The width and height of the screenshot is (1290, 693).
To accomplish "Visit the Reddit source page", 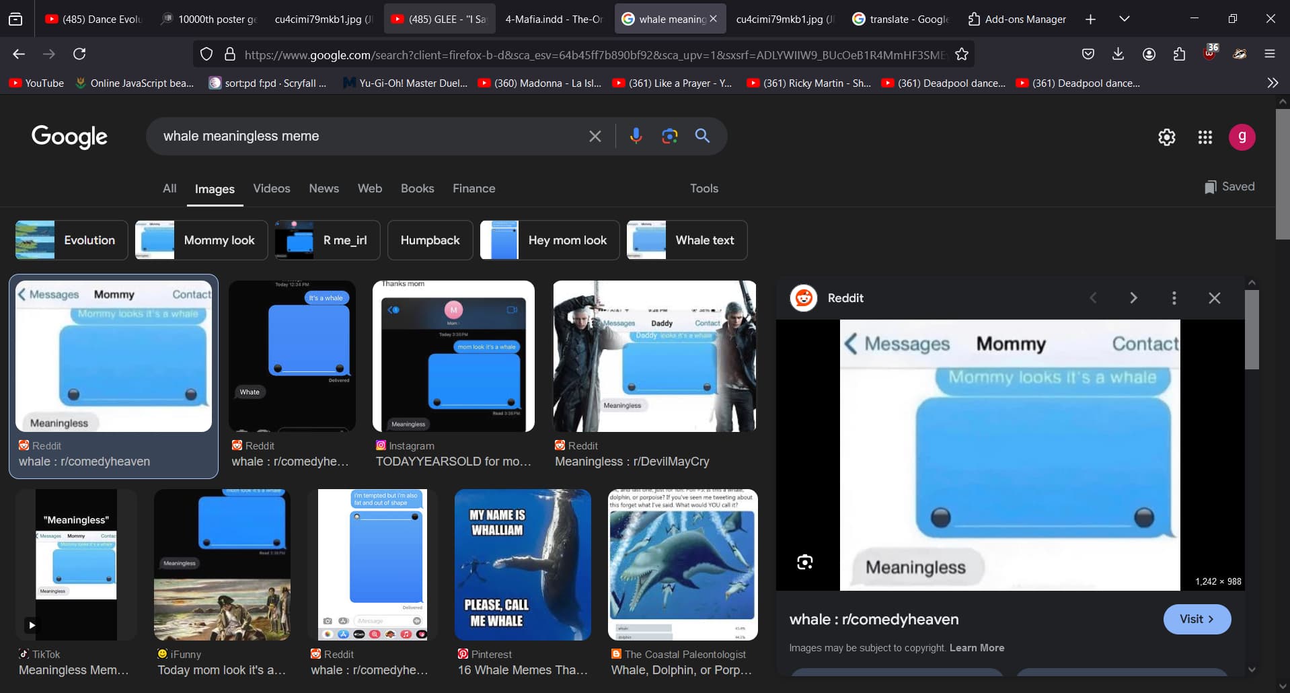I will point(1197,619).
